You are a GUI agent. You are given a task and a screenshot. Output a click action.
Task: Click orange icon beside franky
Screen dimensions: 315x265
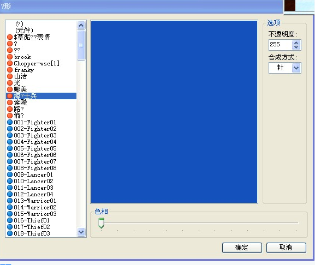coord(10,70)
